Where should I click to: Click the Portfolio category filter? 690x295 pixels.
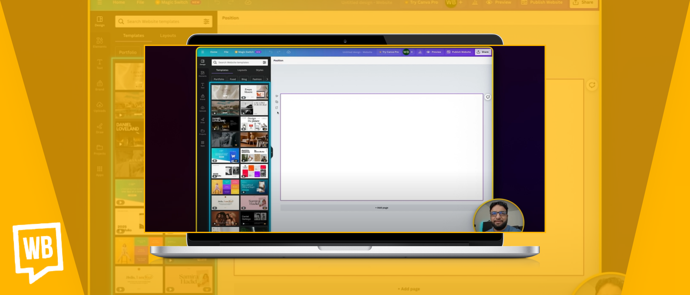[219, 78]
